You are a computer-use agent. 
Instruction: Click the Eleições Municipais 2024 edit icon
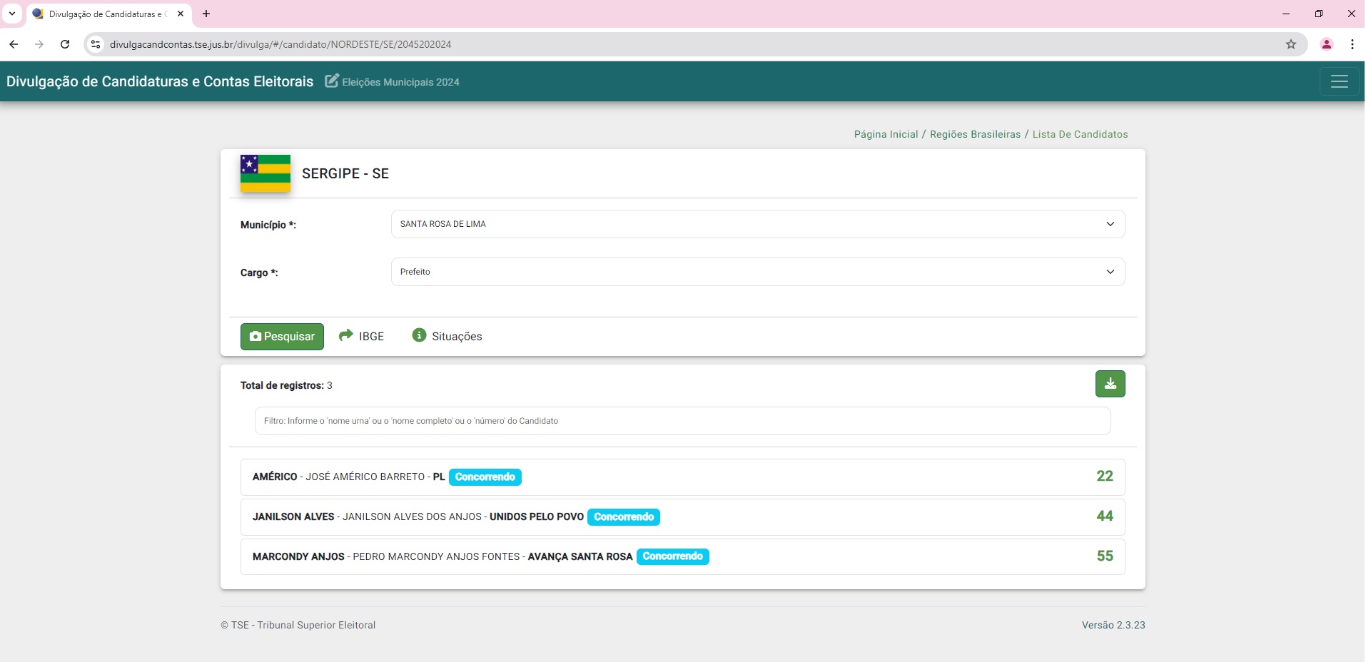click(x=332, y=81)
